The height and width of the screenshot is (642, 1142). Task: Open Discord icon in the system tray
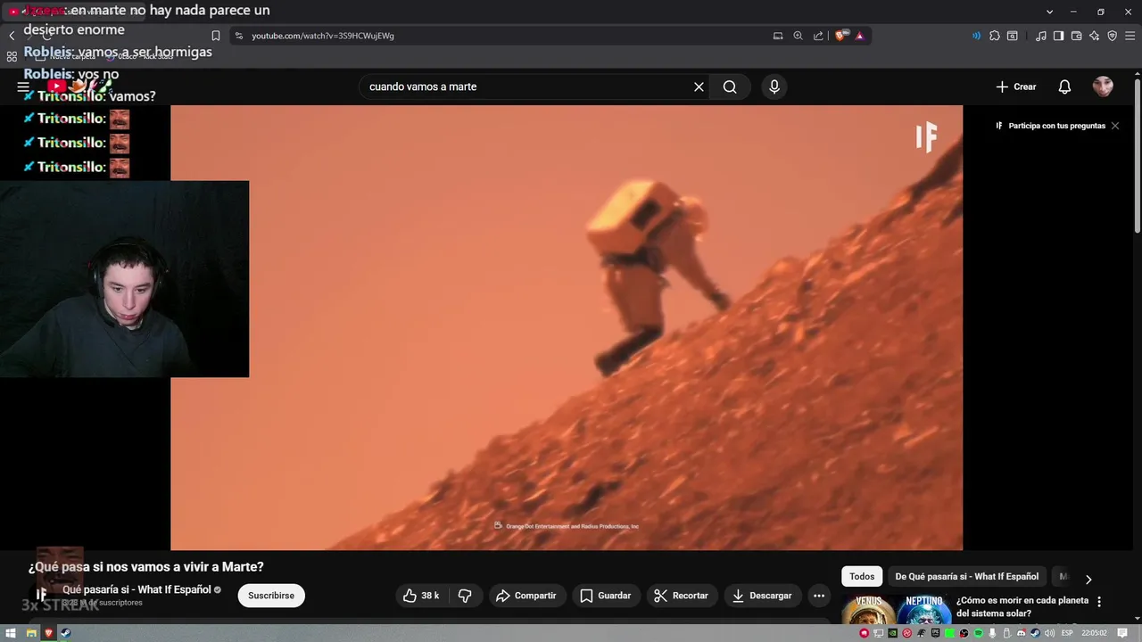tap(1021, 633)
